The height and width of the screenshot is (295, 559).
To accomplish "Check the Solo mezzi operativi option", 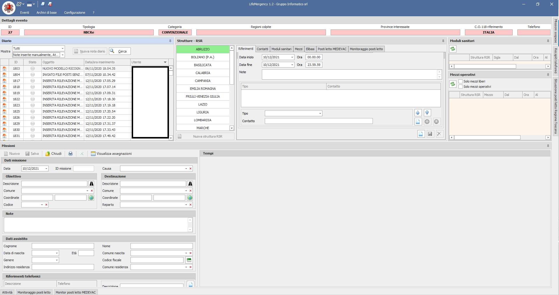I will (x=461, y=87).
